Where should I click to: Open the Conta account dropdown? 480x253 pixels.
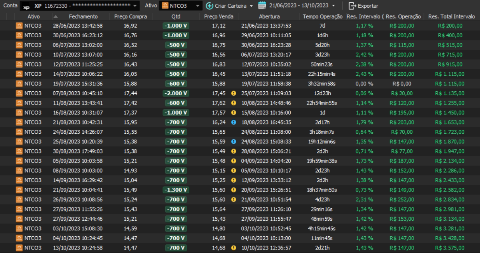tap(135, 6)
